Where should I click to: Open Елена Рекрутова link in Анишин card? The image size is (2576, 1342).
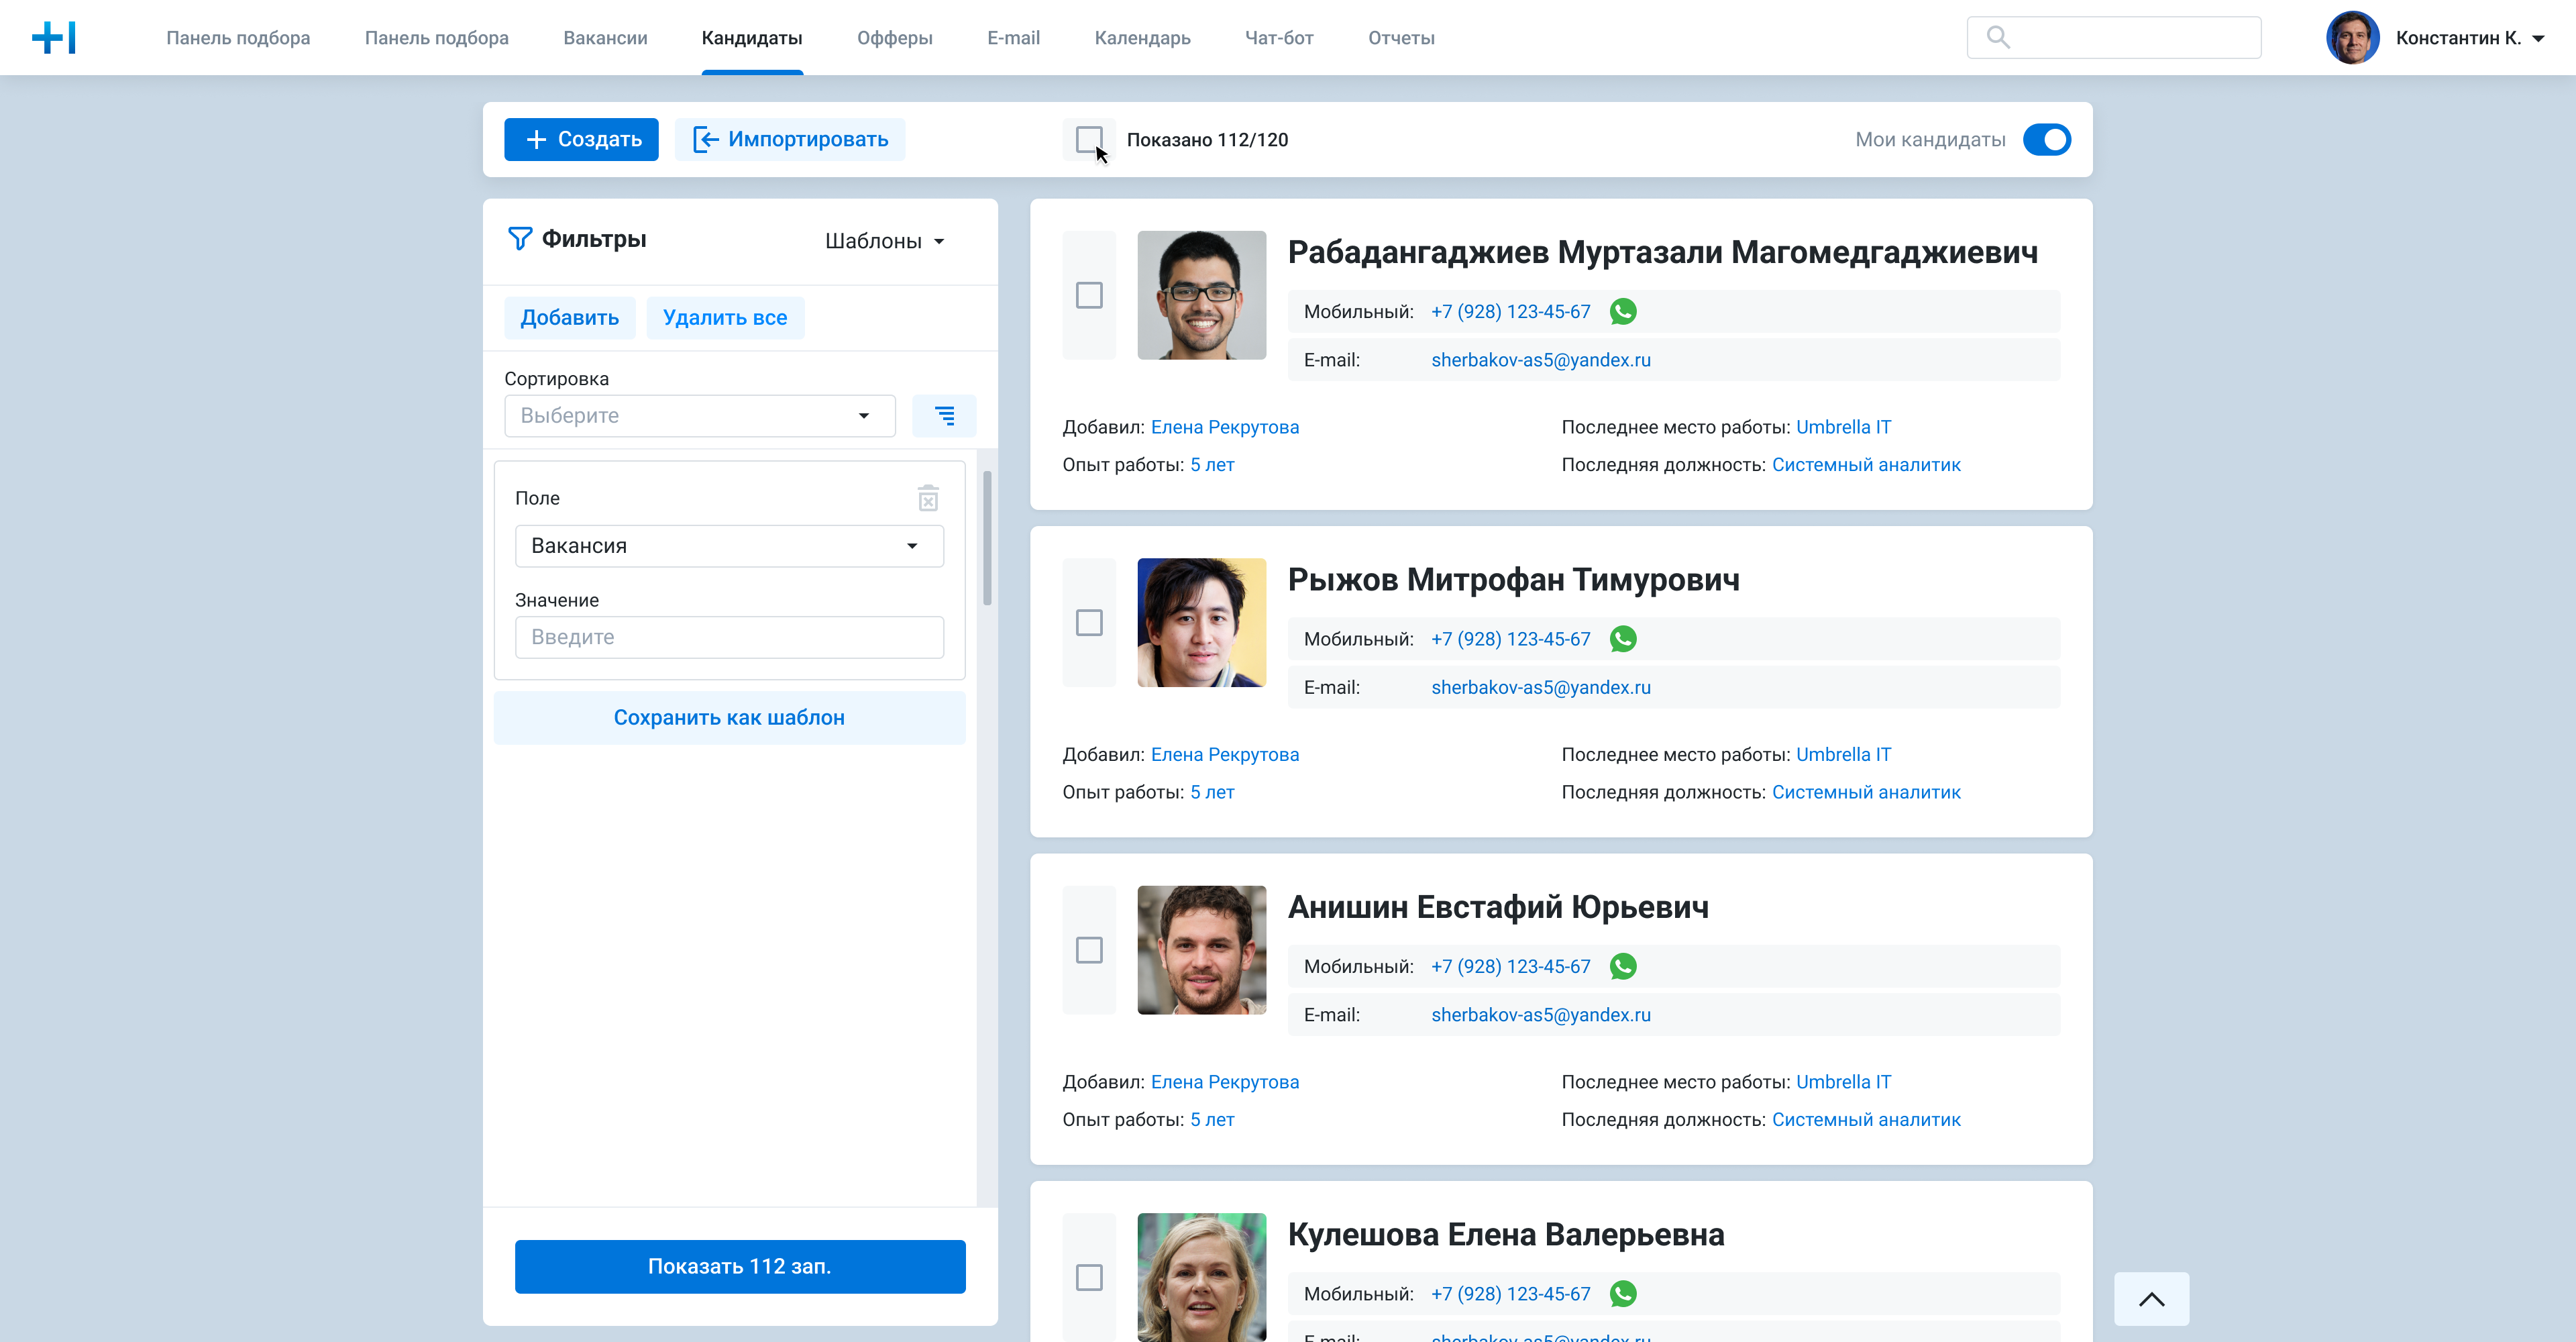click(1225, 1082)
